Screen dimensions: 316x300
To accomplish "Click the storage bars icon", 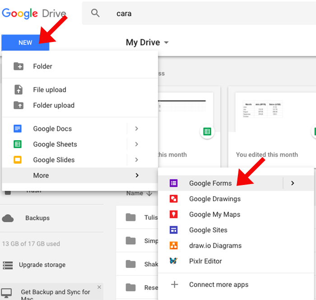I will click(x=8, y=265).
